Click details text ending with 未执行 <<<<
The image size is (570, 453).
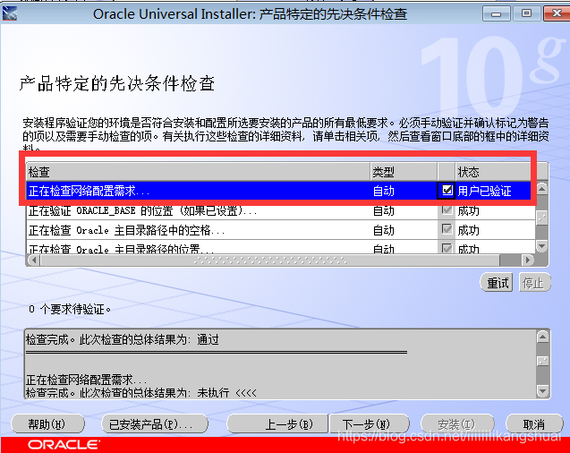141,393
